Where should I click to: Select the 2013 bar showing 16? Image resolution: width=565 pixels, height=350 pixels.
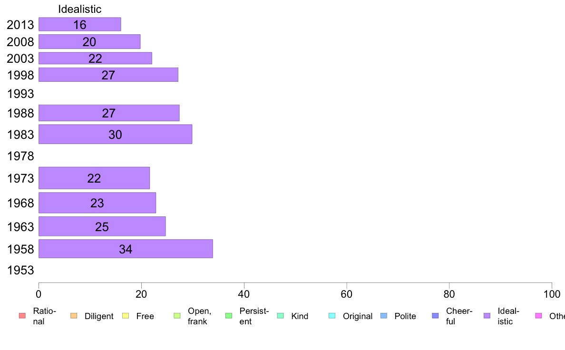pos(79,24)
